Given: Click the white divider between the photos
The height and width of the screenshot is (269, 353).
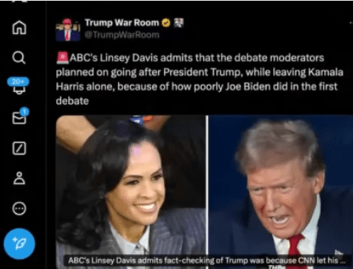Looking at the screenshot, I should click(x=207, y=192).
